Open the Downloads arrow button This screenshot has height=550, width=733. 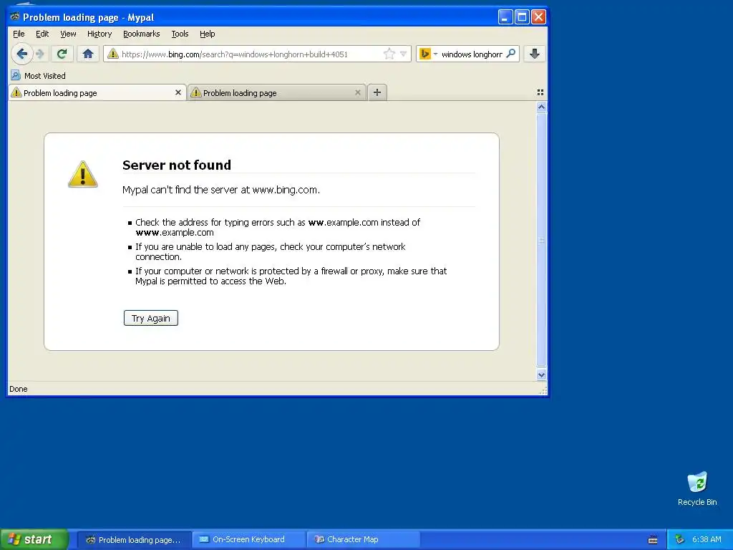point(534,54)
